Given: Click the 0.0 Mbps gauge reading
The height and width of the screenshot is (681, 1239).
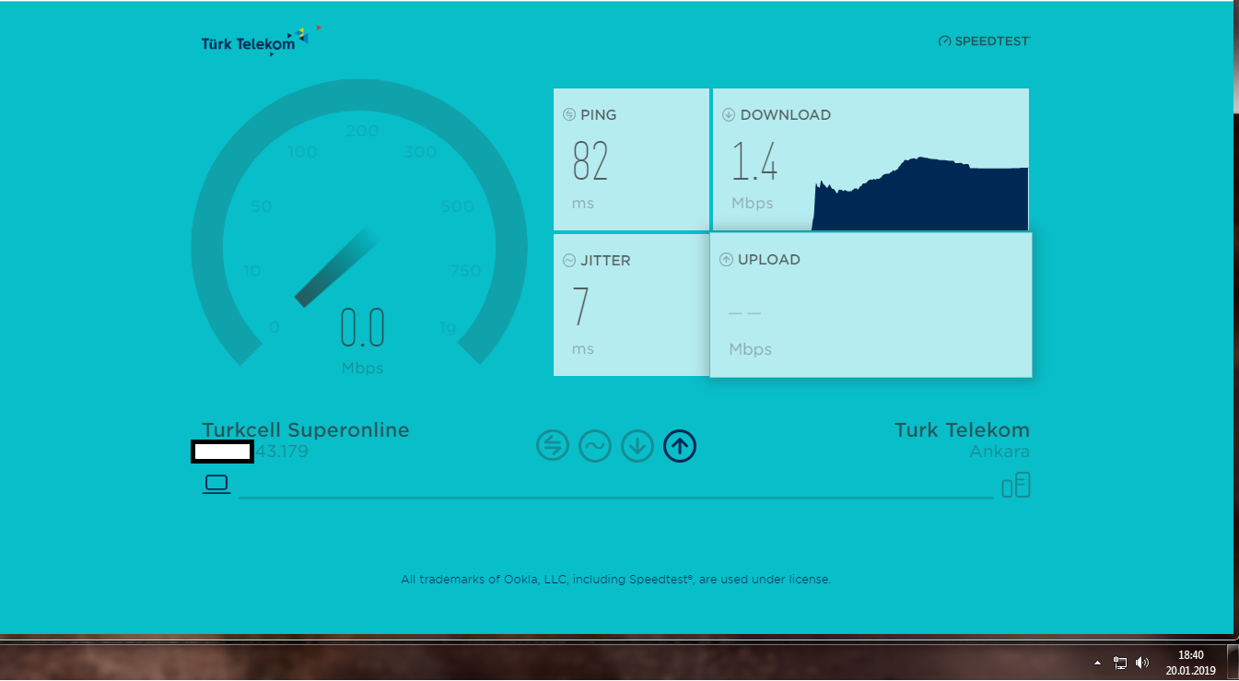Looking at the screenshot, I should point(362,328).
